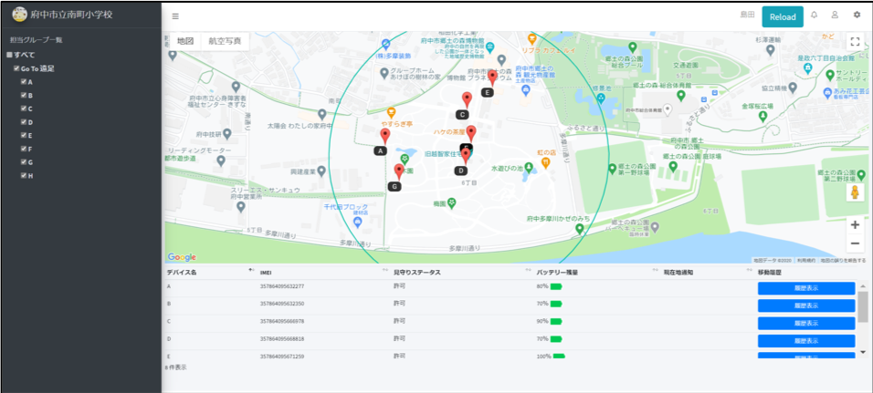This screenshot has width=873, height=393.
Task: Select IMEI 357864095666978 cell
Action: pos(282,321)
